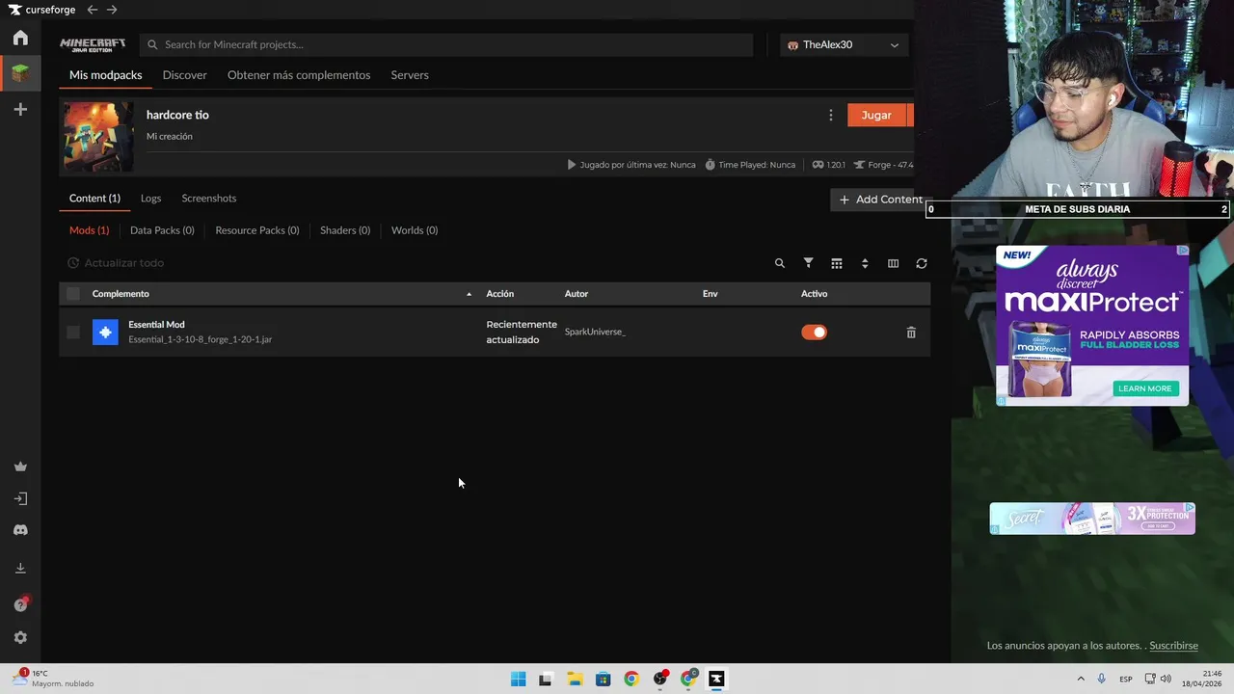Open the CurseForge home icon in sidebar

20,38
